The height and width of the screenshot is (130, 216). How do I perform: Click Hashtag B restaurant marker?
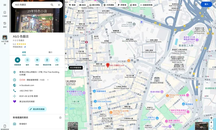click(x=111, y=112)
